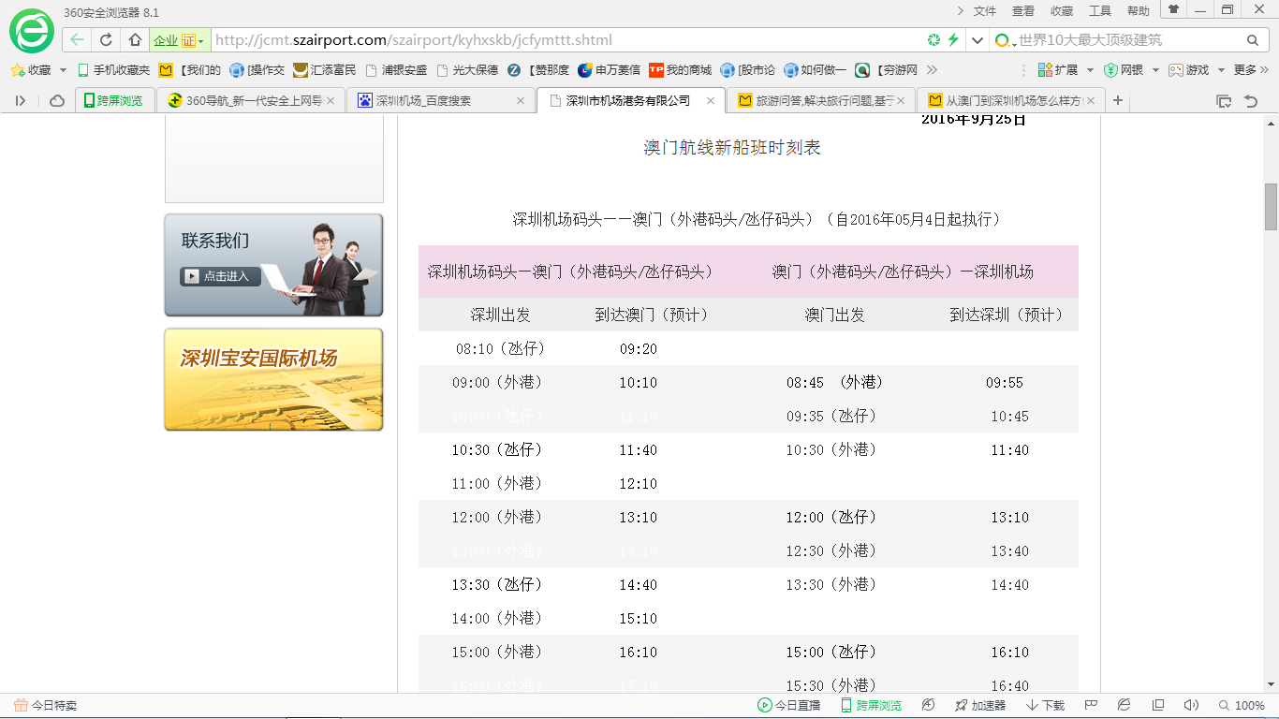The width and height of the screenshot is (1279, 719).
Task: Open the sidebar toggle left of the tabs
Action: click(x=21, y=100)
